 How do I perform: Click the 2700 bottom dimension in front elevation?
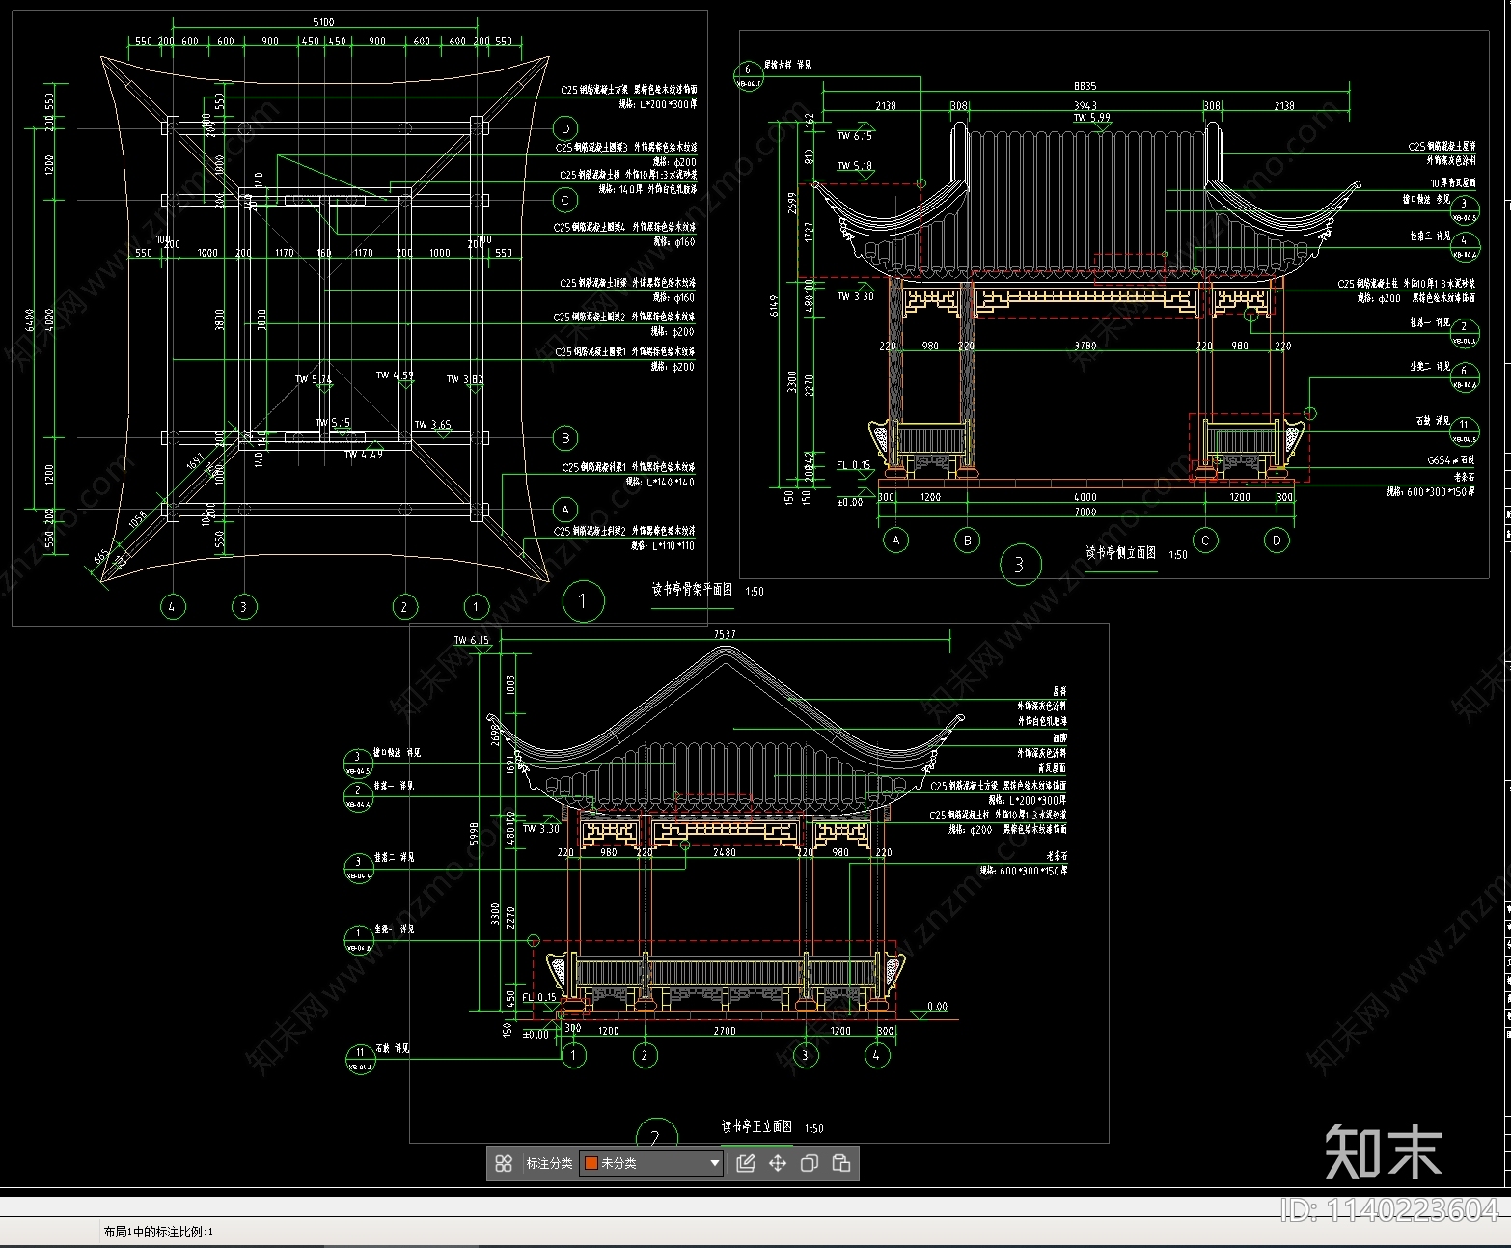point(724,1031)
